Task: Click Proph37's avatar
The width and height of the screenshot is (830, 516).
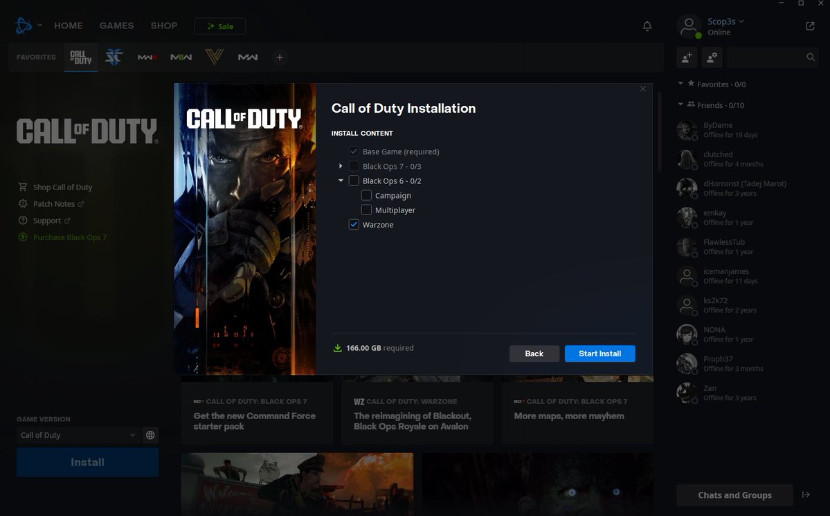Action: (687, 364)
